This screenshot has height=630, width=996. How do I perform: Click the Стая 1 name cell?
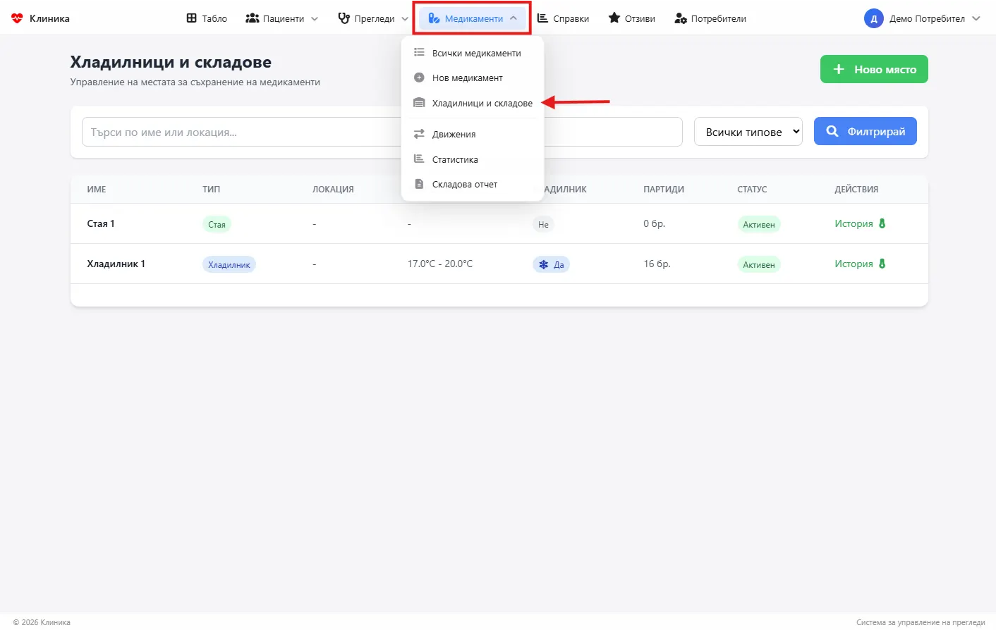pos(101,223)
